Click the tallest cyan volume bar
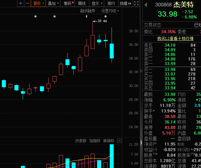Viewport: 201px width, 168px height. [x=112, y=156]
